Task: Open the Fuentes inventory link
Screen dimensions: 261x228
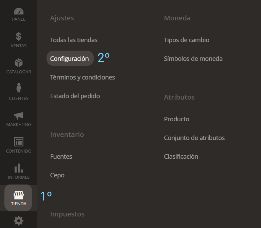Action: (x=61, y=157)
